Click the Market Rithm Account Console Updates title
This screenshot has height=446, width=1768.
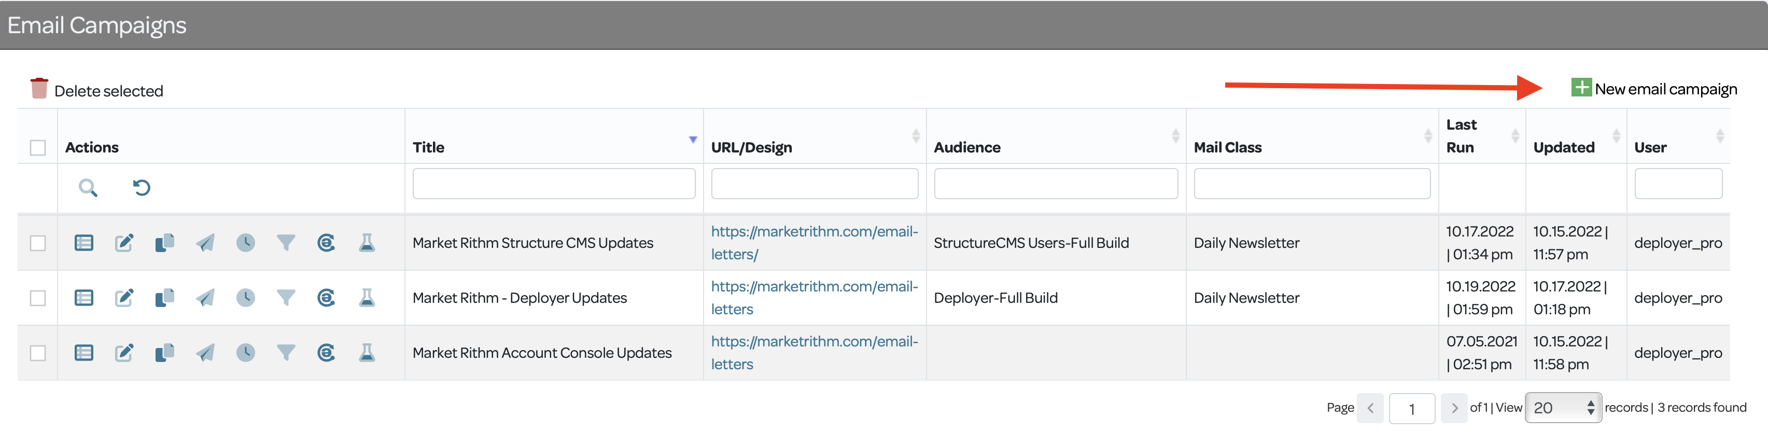(542, 353)
